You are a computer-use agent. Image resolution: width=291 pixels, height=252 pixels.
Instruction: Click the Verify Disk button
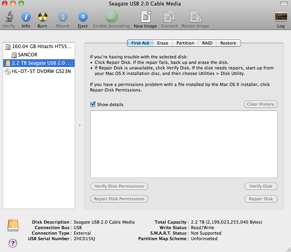[261, 186]
